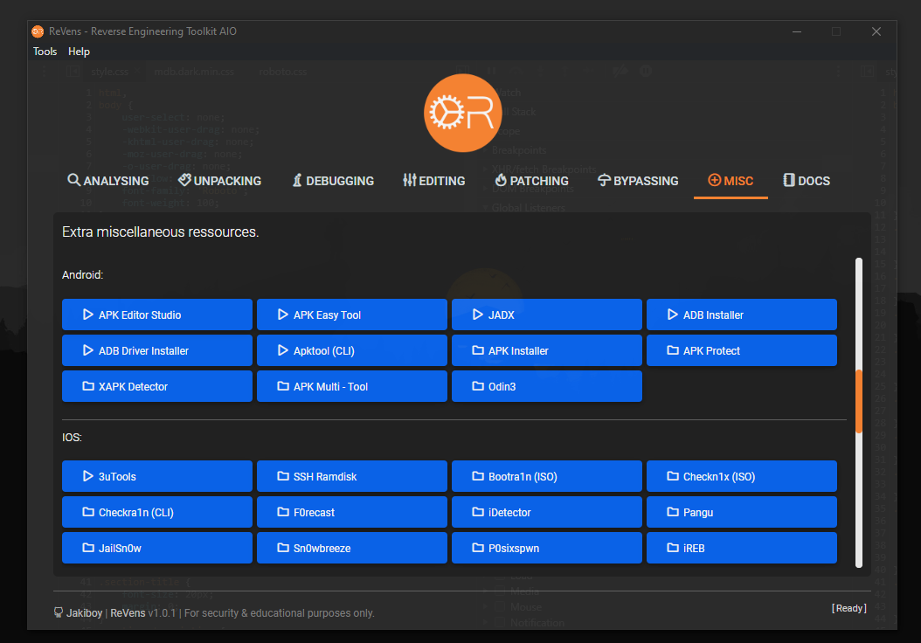Image resolution: width=921 pixels, height=643 pixels.
Task: Click 'Extra miscellaneous ressources.' heading
Action: [161, 232]
